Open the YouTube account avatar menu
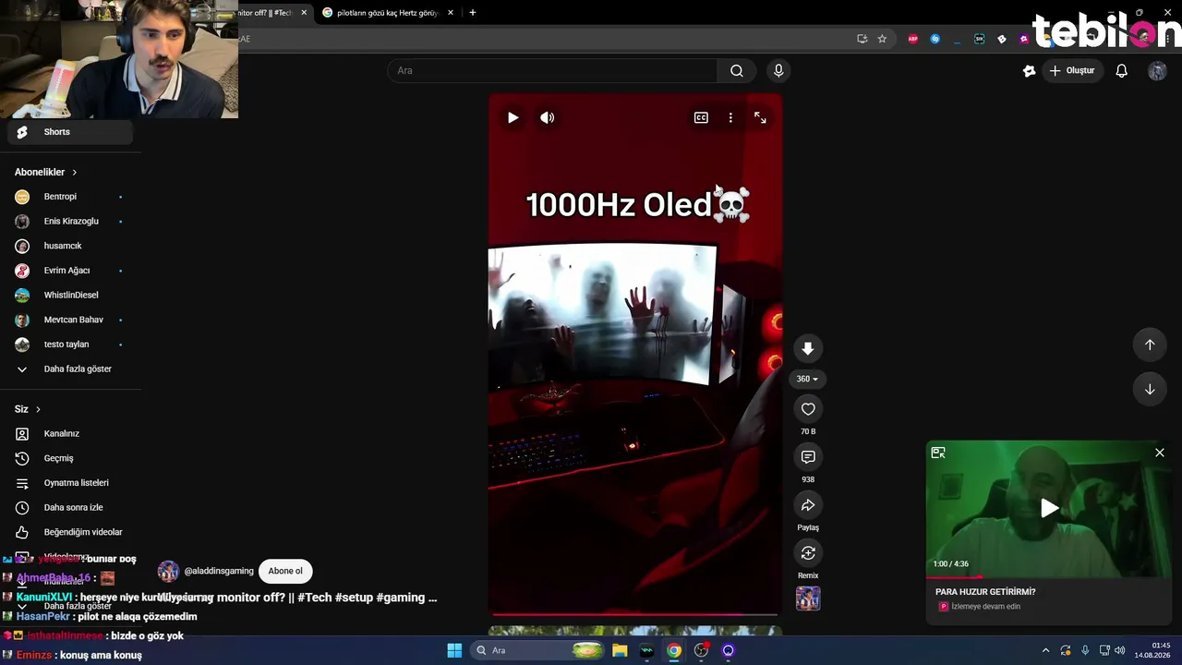This screenshot has width=1182, height=665. click(x=1157, y=71)
